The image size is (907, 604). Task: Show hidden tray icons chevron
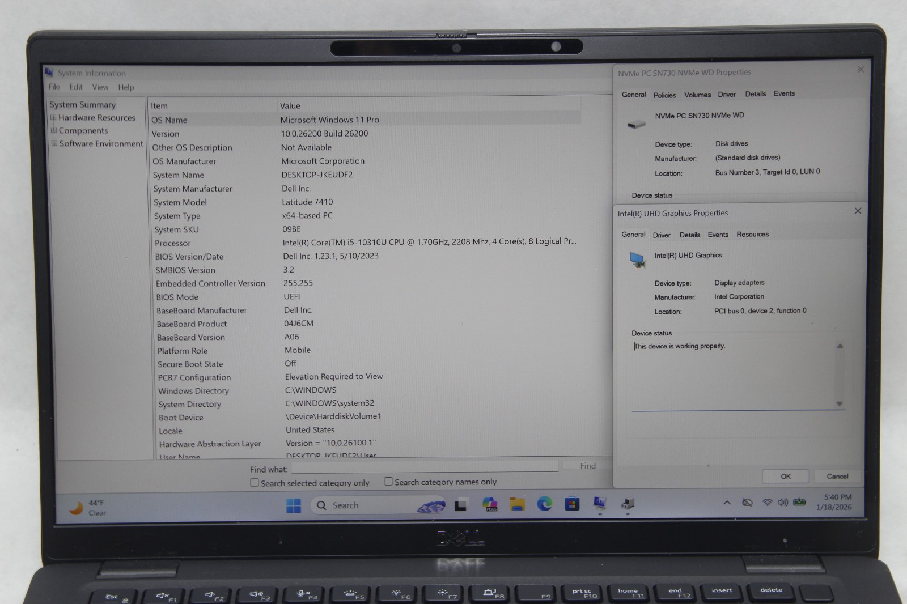tap(727, 503)
